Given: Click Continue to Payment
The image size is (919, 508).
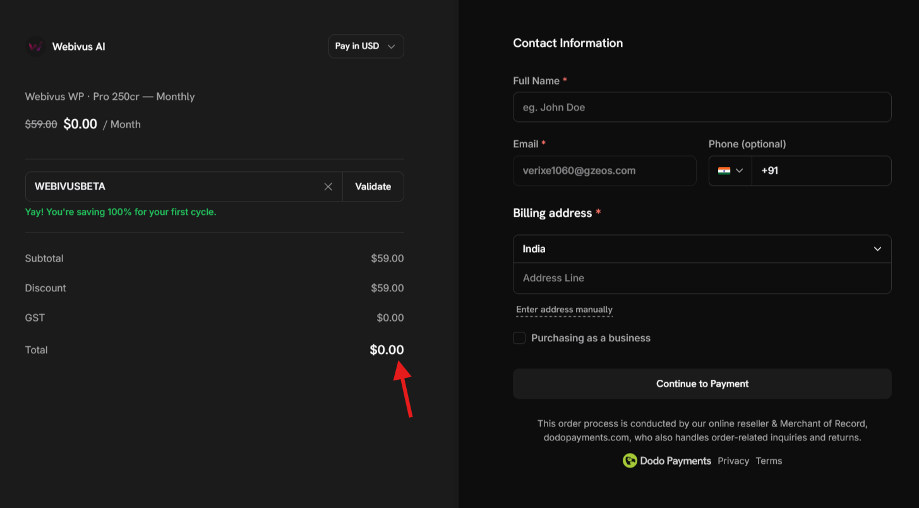Looking at the screenshot, I should tap(702, 384).
